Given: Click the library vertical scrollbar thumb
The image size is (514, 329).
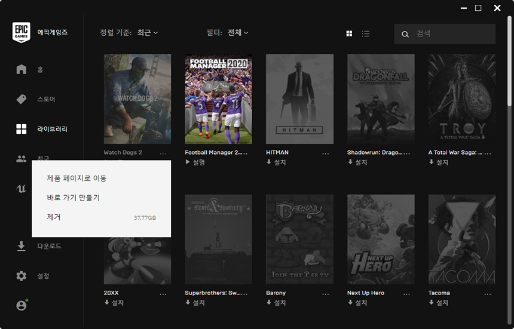Looking at the screenshot, I should [509, 62].
